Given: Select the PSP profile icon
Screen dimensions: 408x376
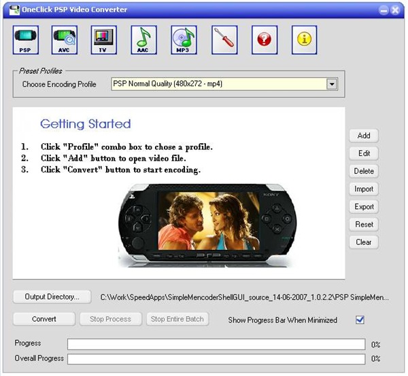Looking at the screenshot, I should pos(26,40).
